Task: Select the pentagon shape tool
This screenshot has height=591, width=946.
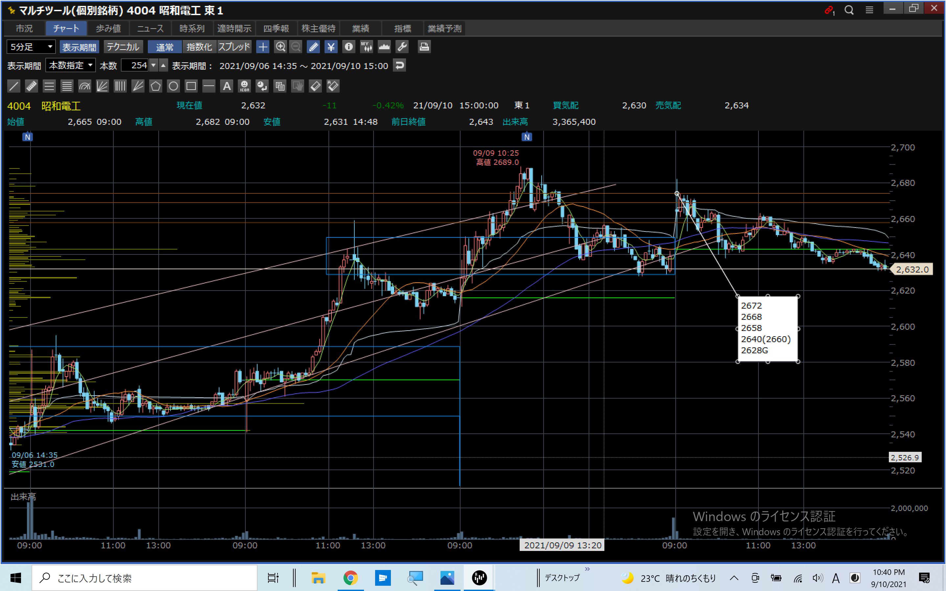Action: pos(156,86)
